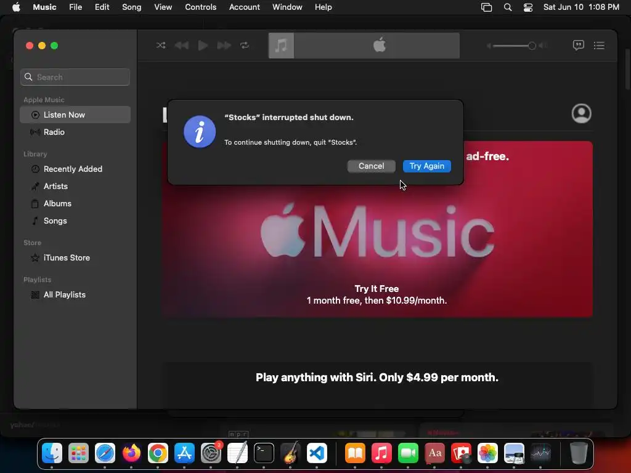Open All Playlists
The width and height of the screenshot is (631, 473).
pyautogui.click(x=75, y=295)
